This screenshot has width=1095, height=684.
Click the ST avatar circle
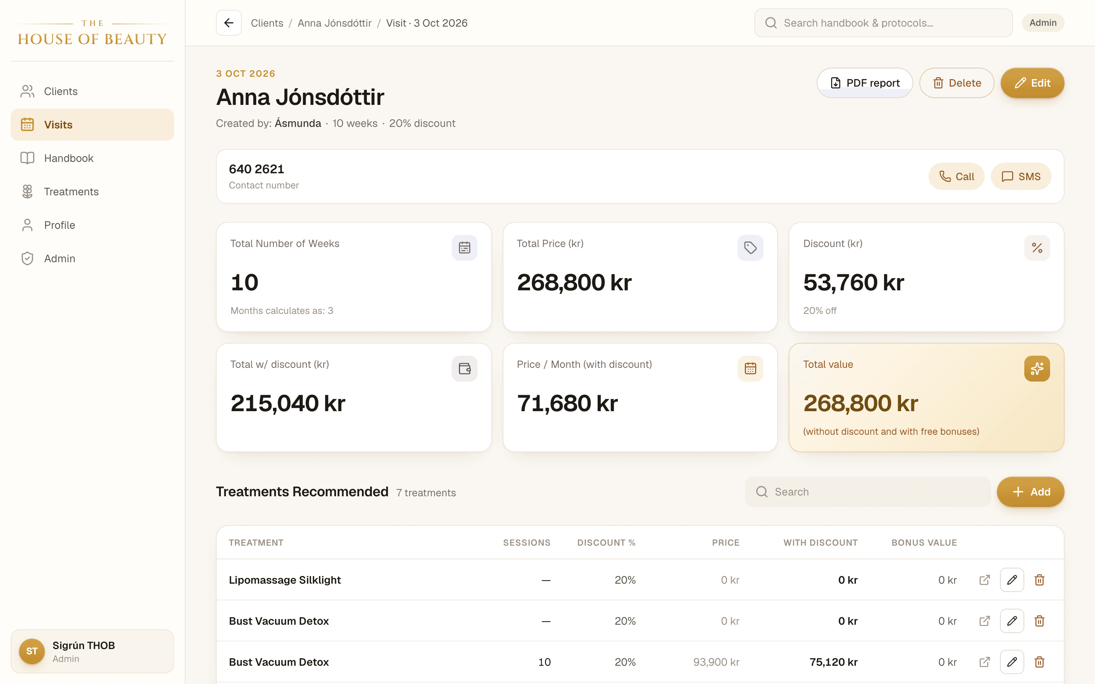32,651
